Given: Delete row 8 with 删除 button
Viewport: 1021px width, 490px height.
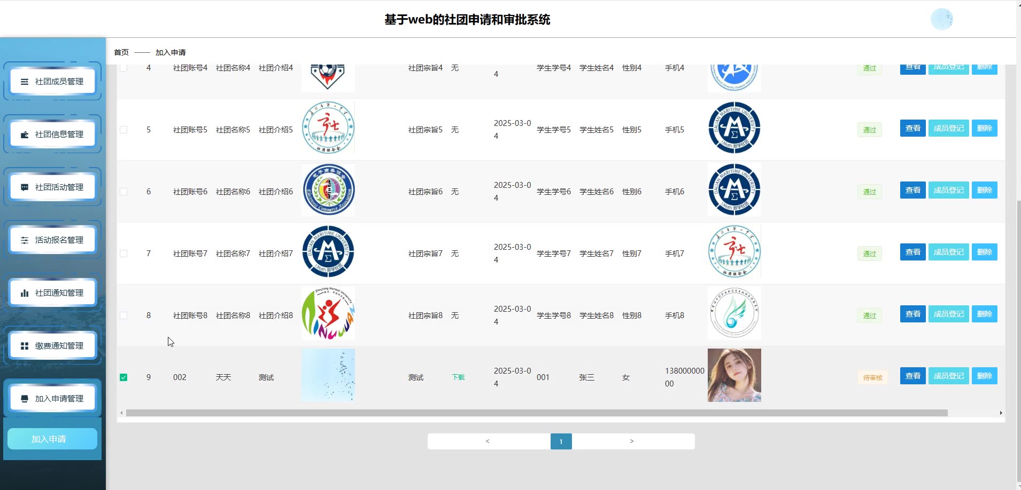Looking at the screenshot, I should point(985,314).
